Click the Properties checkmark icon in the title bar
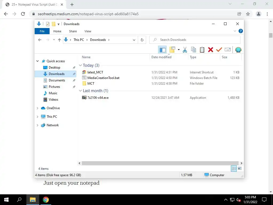Screen dimensions: 273x205 tap(48, 24)
